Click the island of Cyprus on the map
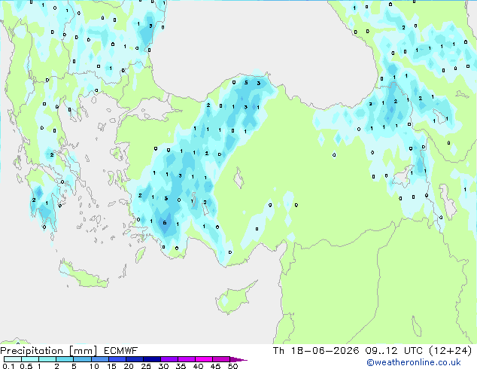 point(234,298)
